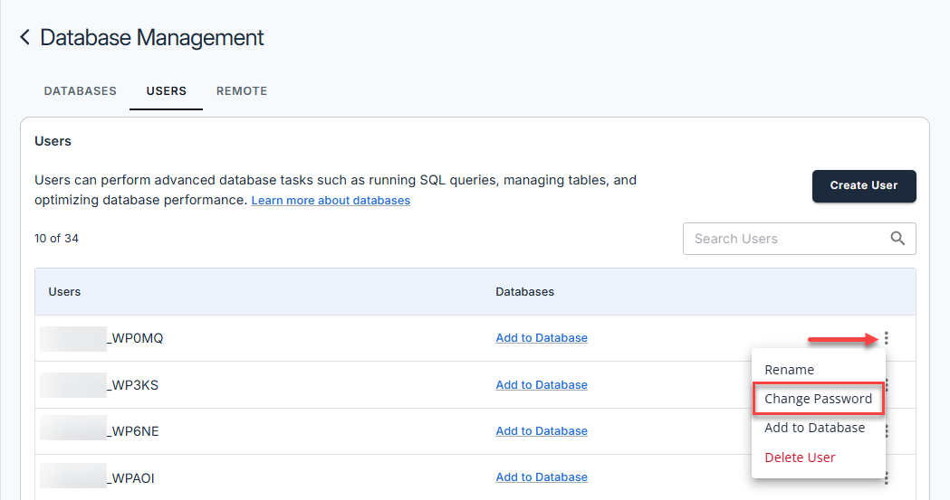Click Add to Database link for _WPAOI
Viewport: 950px width, 500px height.
coord(542,477)
